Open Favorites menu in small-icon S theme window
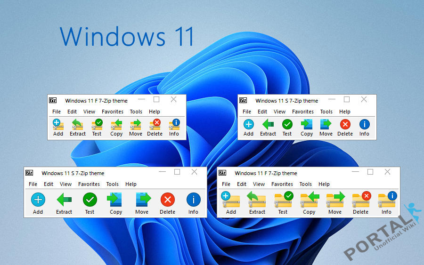424x265 pixels. [303, 112]
